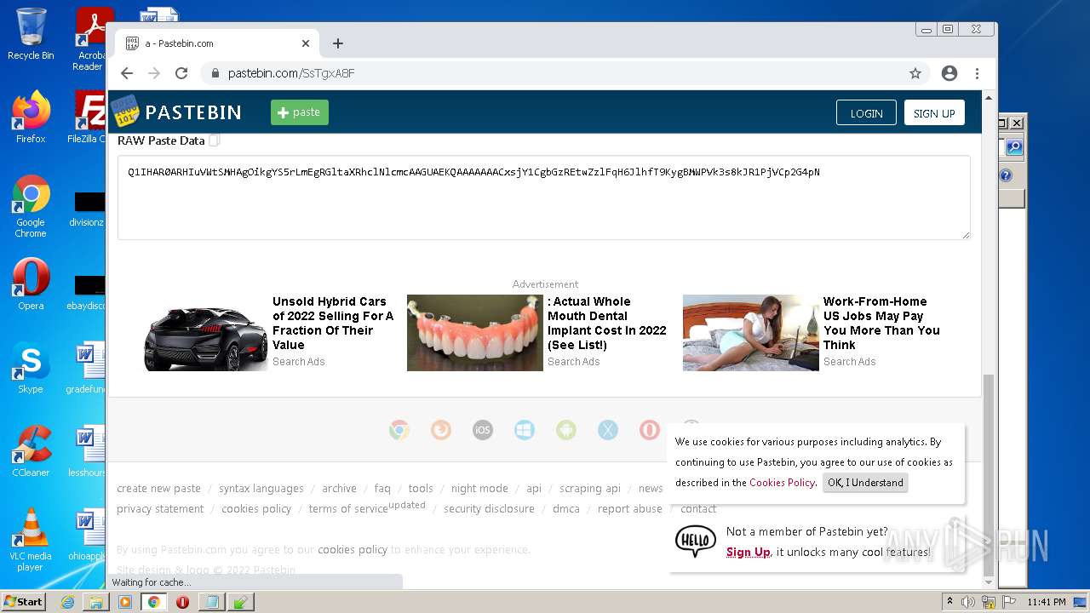Open 'report abuse' footer link
This screenshot has width=1090, height=613.
630,509
